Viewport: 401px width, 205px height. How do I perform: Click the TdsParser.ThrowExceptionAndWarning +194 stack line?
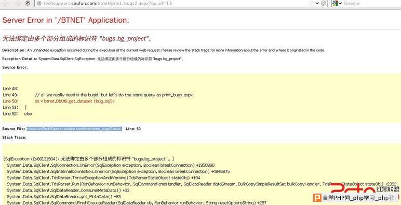tap(103, 178)
